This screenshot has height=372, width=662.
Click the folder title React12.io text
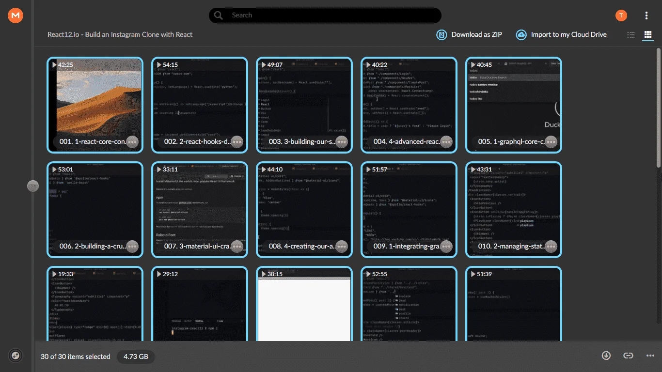point(120,34)
